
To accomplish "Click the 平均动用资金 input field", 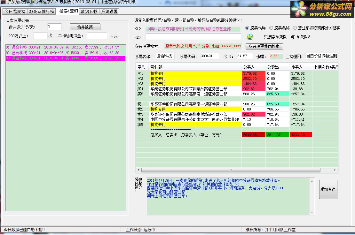I will coord(97,36).
